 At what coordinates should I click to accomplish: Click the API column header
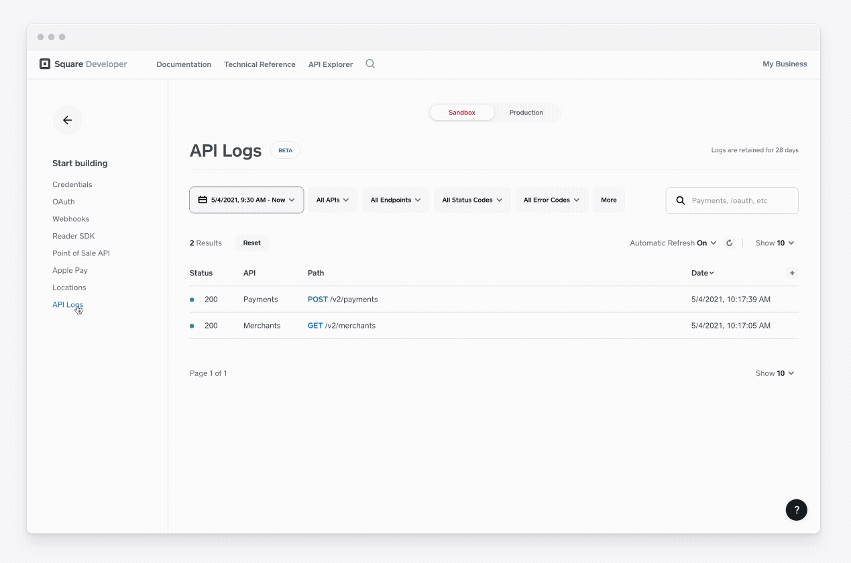coord(249,273)
